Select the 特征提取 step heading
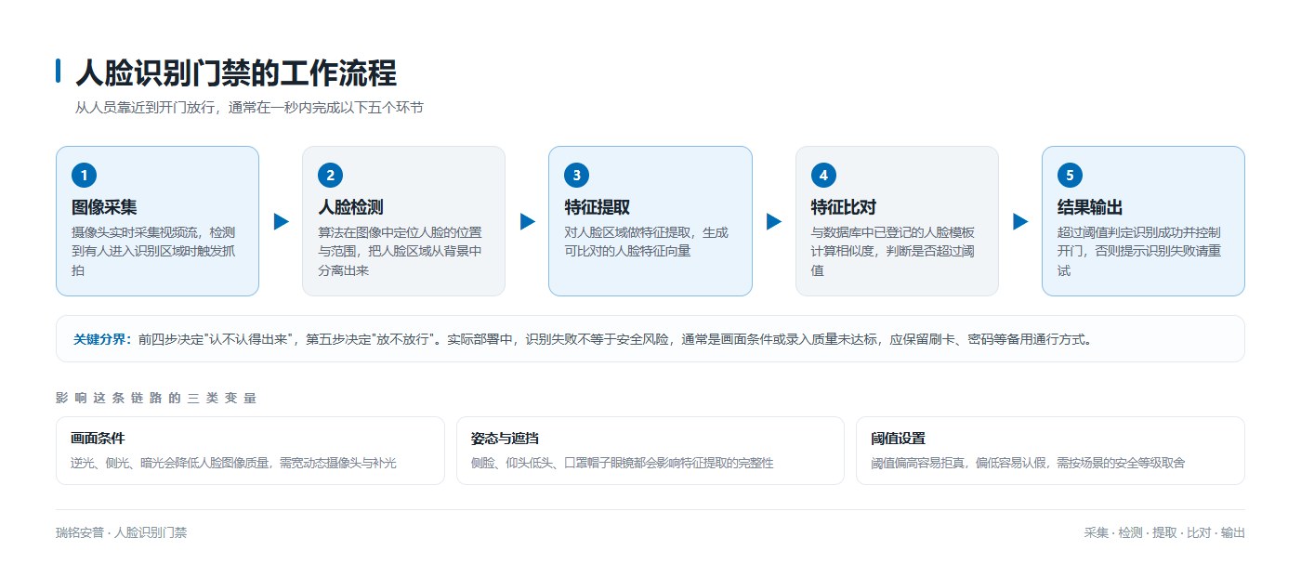 coord(597,207)
